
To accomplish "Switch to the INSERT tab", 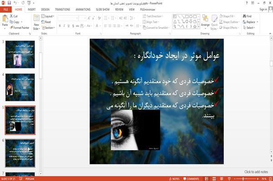I will [31, 10].
